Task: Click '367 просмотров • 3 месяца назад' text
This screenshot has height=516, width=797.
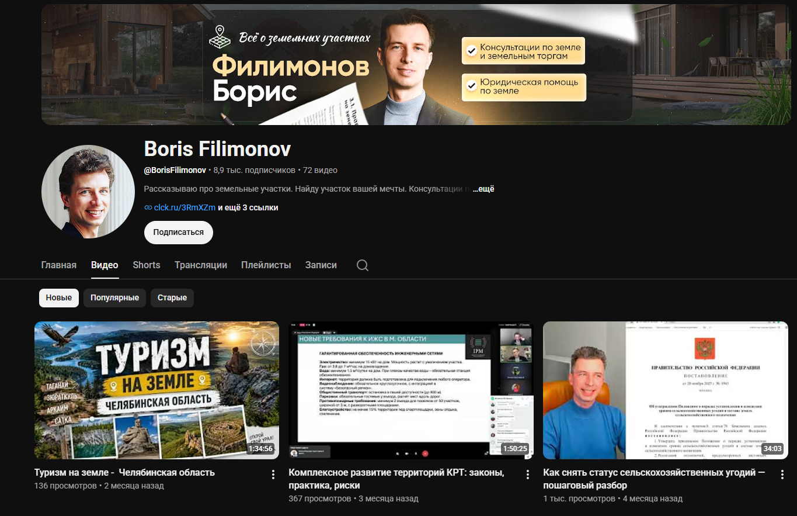Action: pyautogui.click(x=354, y=499)
